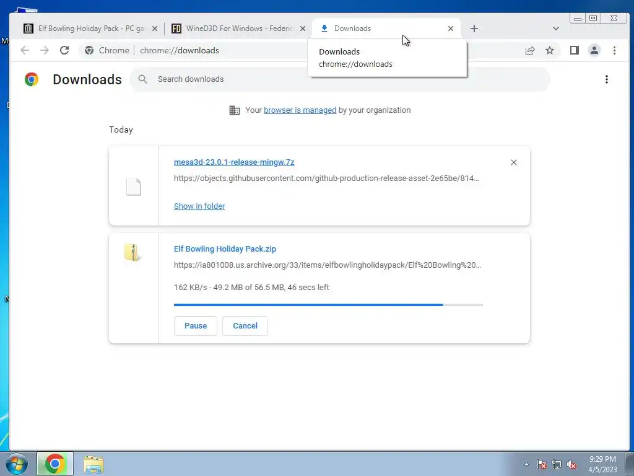Click the archive.org source URL text
This screenshot has width=634, height=476.
point(328,265)
